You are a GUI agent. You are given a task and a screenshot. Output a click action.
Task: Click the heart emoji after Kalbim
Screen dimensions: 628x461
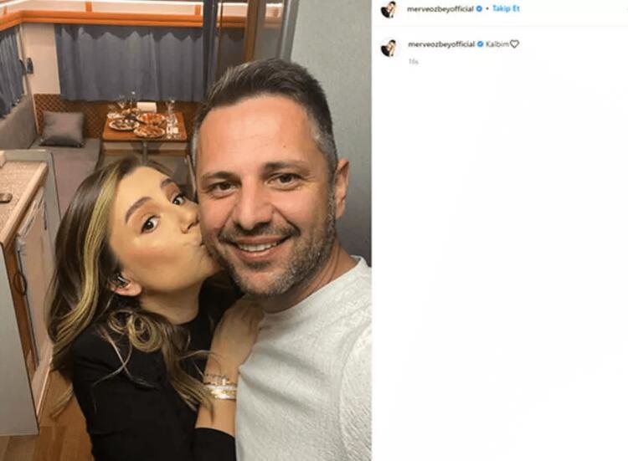coord(515,44)
